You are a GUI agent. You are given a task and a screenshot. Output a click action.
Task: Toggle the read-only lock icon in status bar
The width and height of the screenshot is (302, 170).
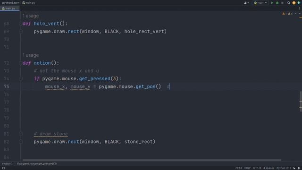click(294, 168)
